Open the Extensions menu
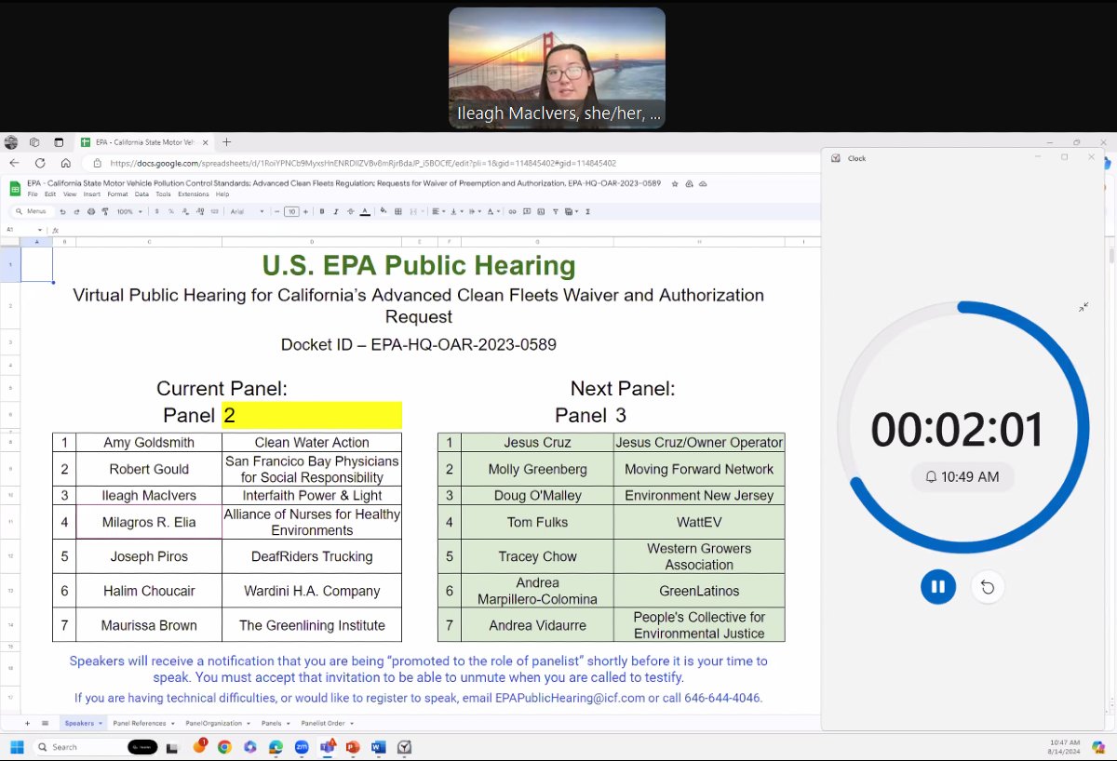The width and height of the screenshot is (1117, 761). coord(194,194)
